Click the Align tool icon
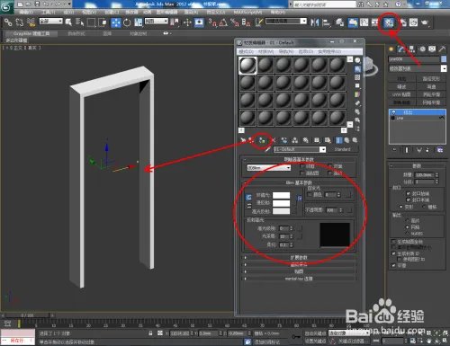This screenshot has width=450, height=346. tap(326, 22)
